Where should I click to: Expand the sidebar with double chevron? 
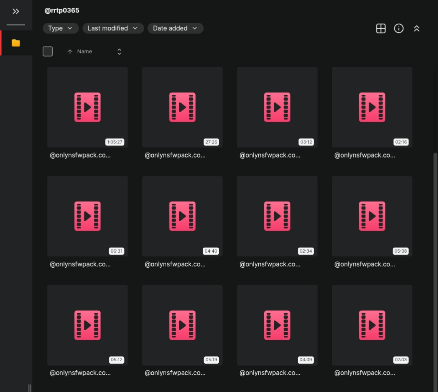coord(16,11)
